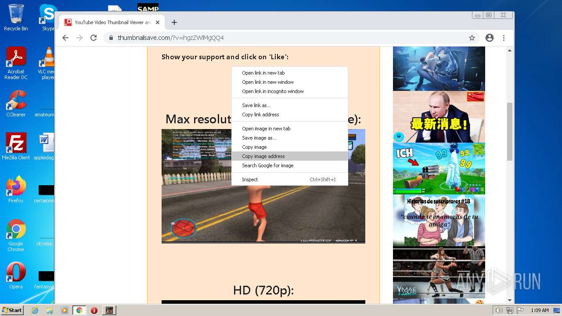Choose Open image in new tab
The image size is (562, 316).
tap(290, 129)
